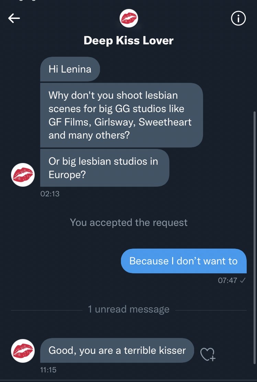Click avatar beside terrible kisser message
257x382 pixels.
pos(23,351)
